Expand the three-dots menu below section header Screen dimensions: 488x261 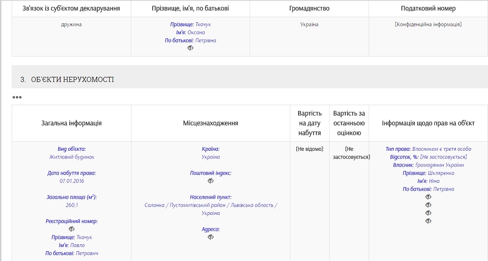(x=17, y=97)
